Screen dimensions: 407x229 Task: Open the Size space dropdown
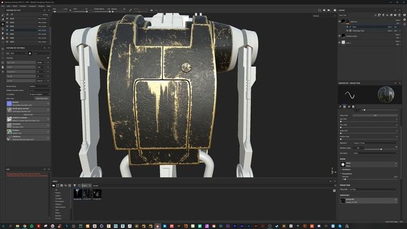pyautogui.click(x=375, y=153)
